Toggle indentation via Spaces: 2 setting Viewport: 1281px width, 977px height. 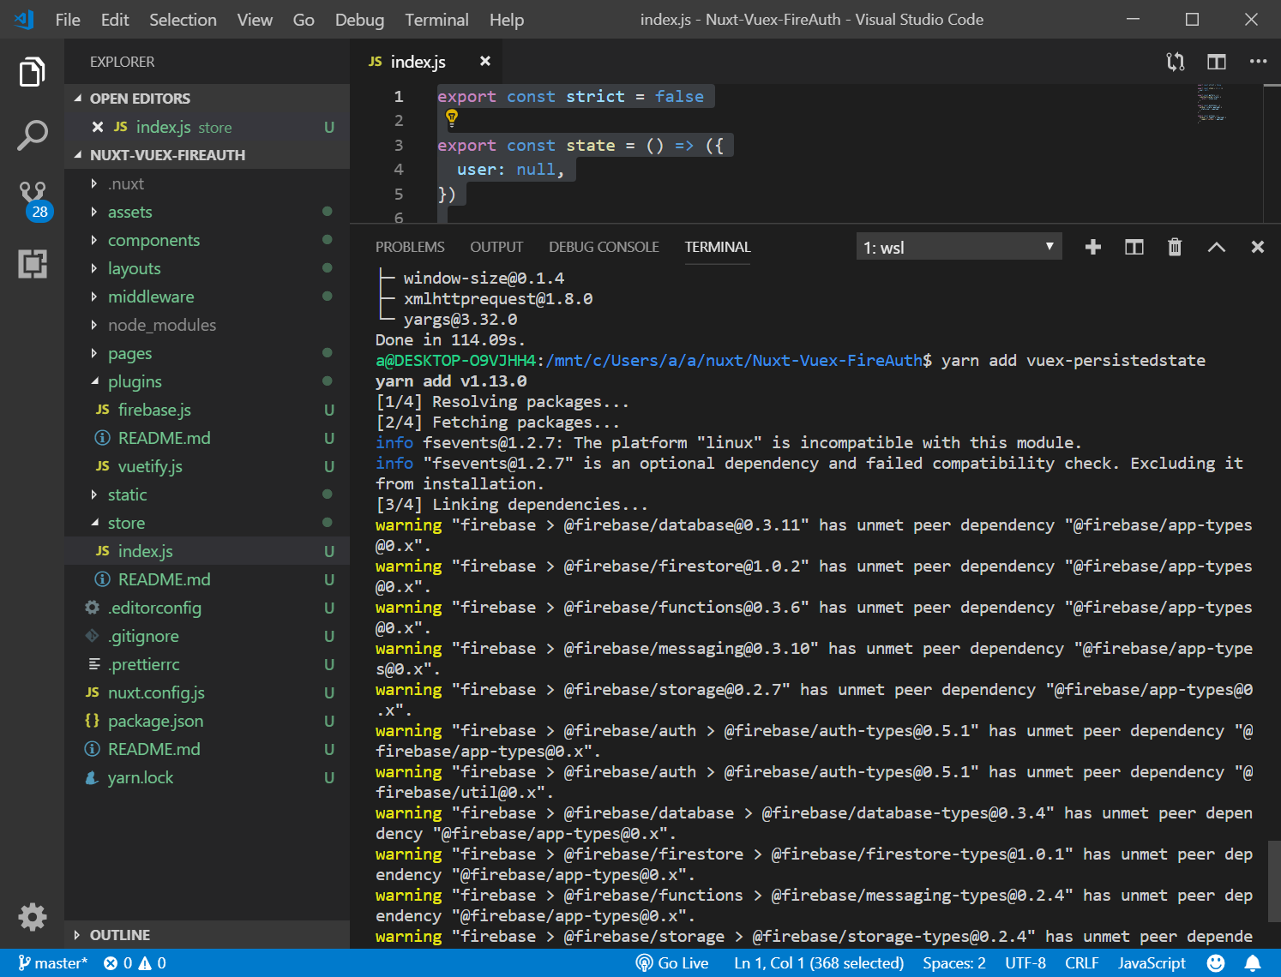click(x=953, y=963)
